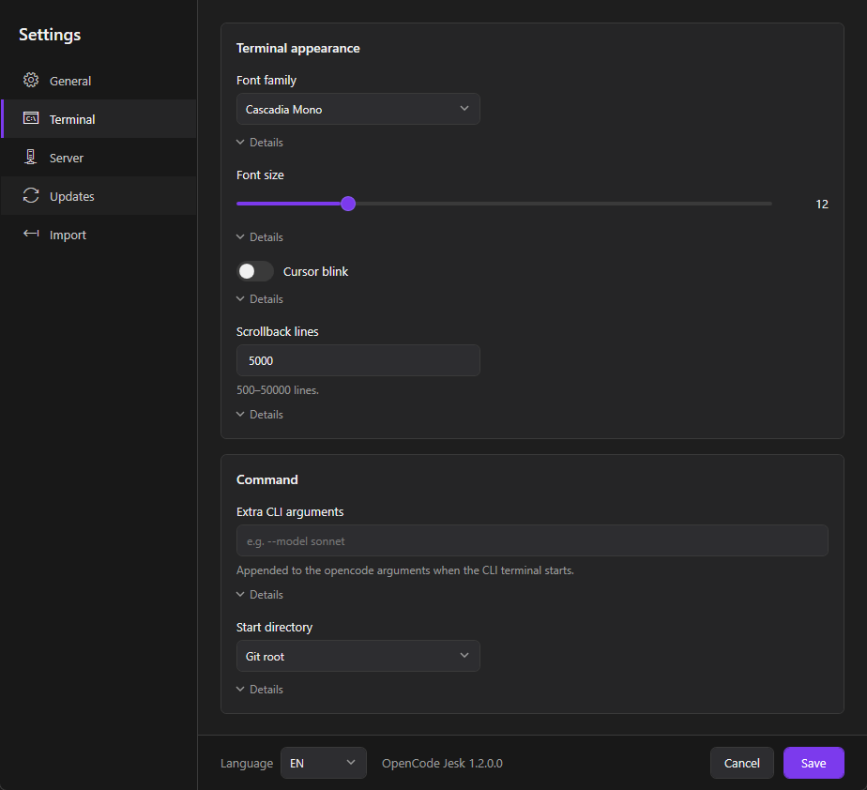
Task: Click the '500–50000 lines.' hint text
Action: pos(278,390)
